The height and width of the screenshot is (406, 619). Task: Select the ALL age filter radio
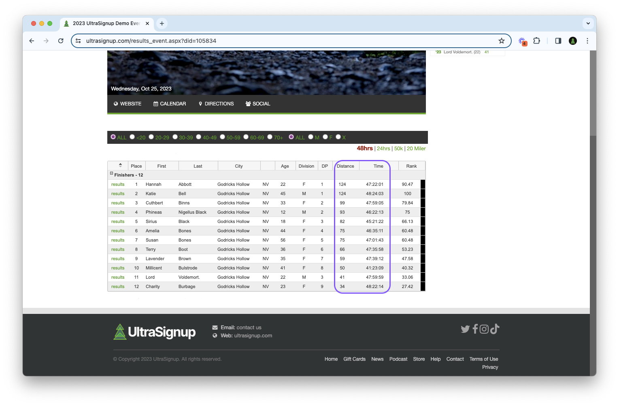point(113,137)
